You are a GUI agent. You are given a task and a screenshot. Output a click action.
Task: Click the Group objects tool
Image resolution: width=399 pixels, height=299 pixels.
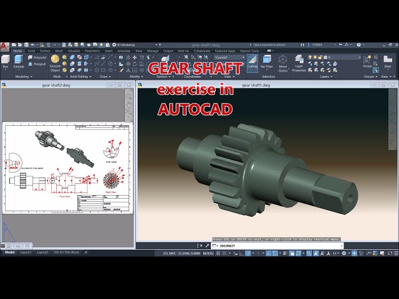367,62
